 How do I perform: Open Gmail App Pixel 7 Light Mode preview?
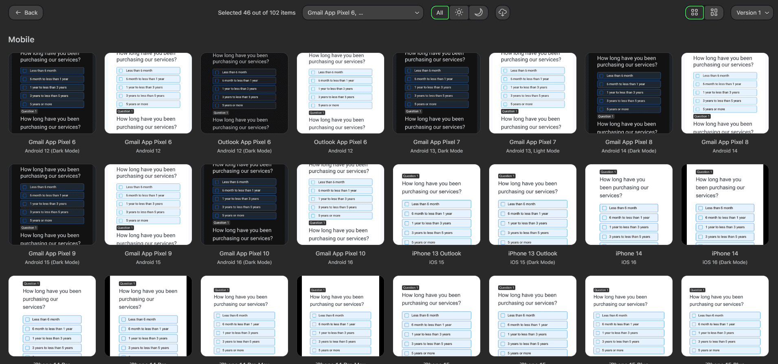(x=533, y=93)
